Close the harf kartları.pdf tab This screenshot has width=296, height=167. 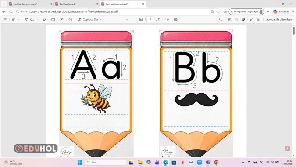(x=97, y=4)
